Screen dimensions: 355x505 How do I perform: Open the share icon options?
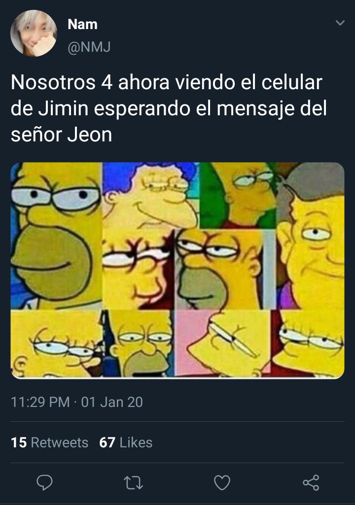click(311, 482)
